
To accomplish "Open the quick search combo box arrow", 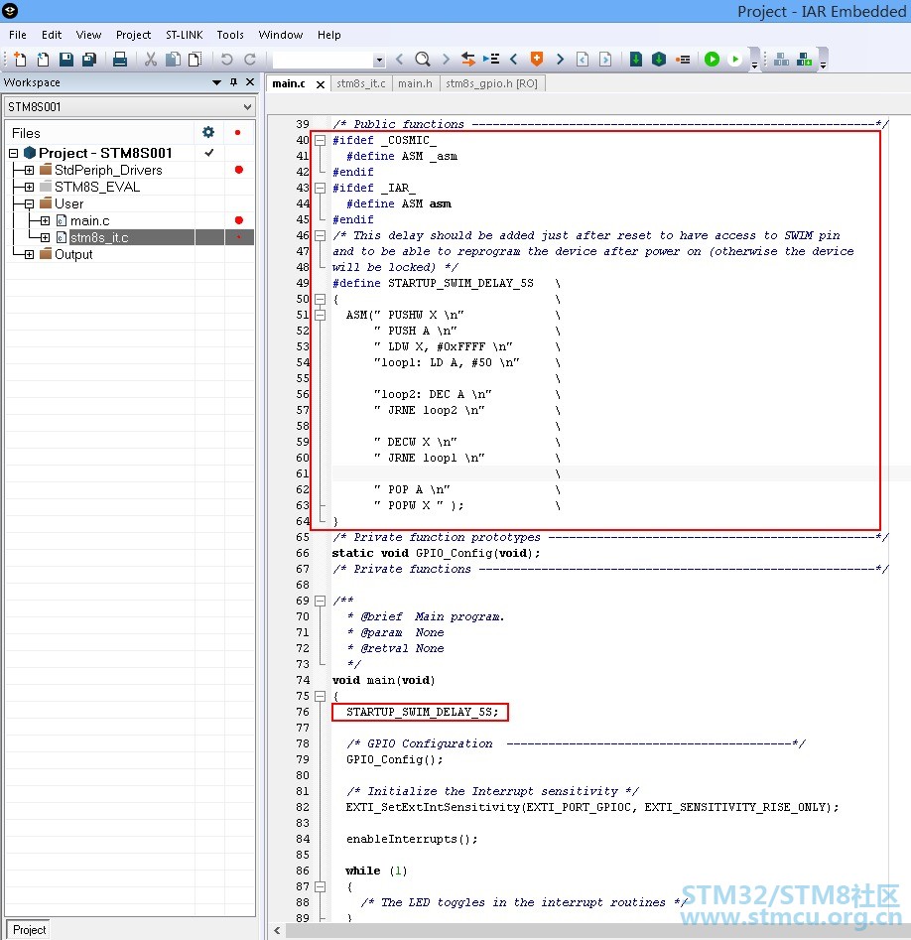I will (379, 60).
